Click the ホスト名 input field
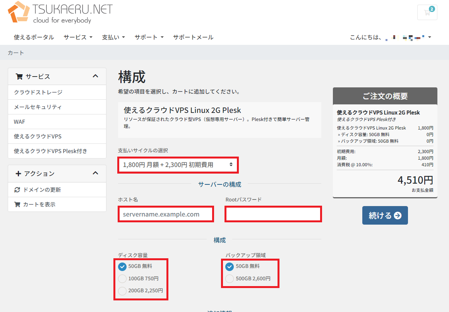Screen dimensions: 449x312 pyautogui.click(x=166, y=214)
